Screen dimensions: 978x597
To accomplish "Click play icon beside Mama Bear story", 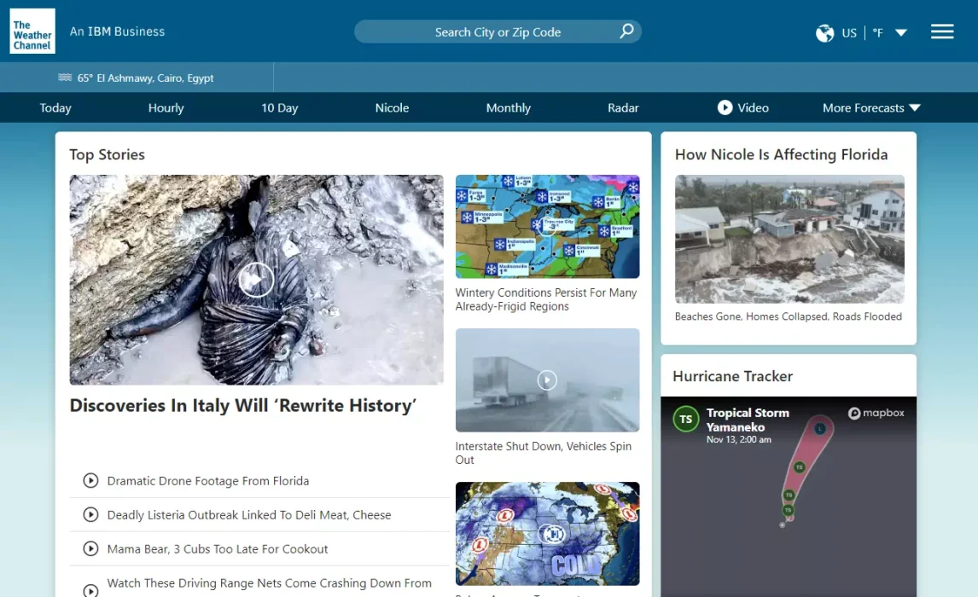I will [x=91, y=548].
